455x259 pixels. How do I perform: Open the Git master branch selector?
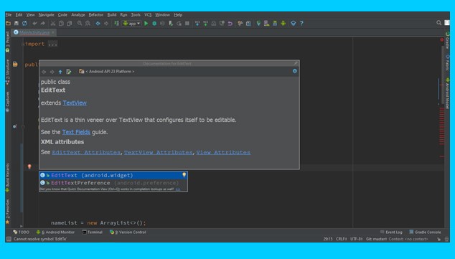click(376, 239)
